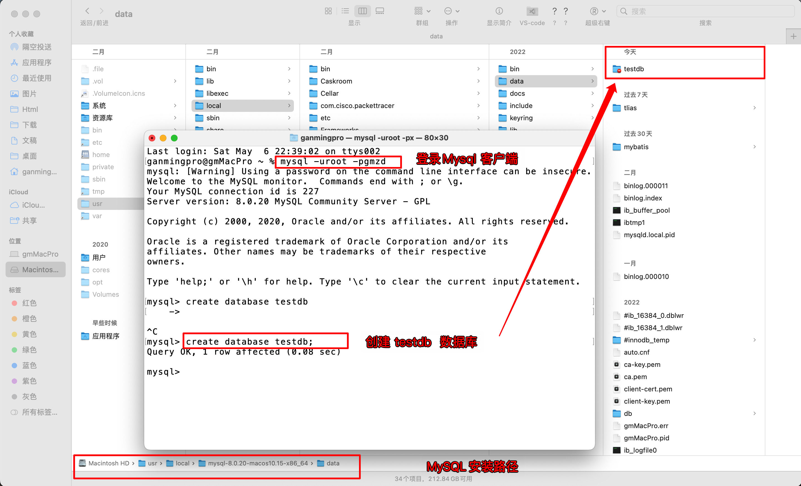Expand the tlias folder chevron

click(754, 108)
